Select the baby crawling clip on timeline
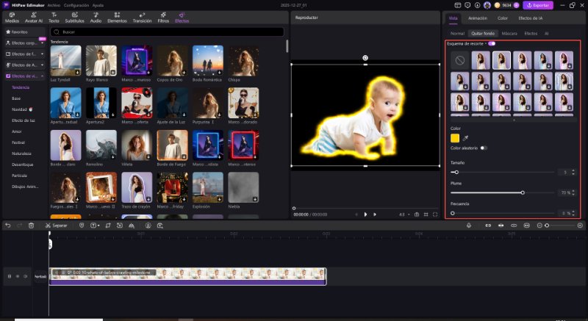588x321 pixels. click(x=187, y=276)
